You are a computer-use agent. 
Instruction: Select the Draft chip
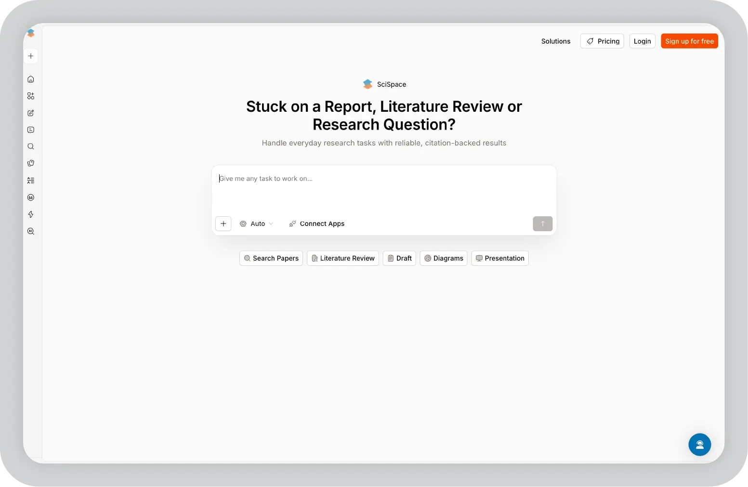pos(399,258)
